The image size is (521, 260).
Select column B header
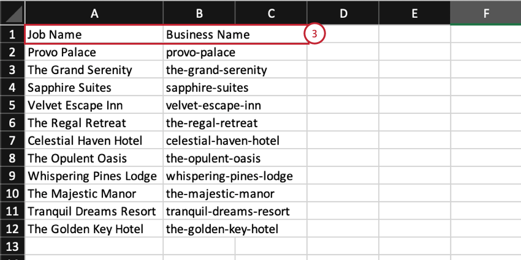coord(199,12)
